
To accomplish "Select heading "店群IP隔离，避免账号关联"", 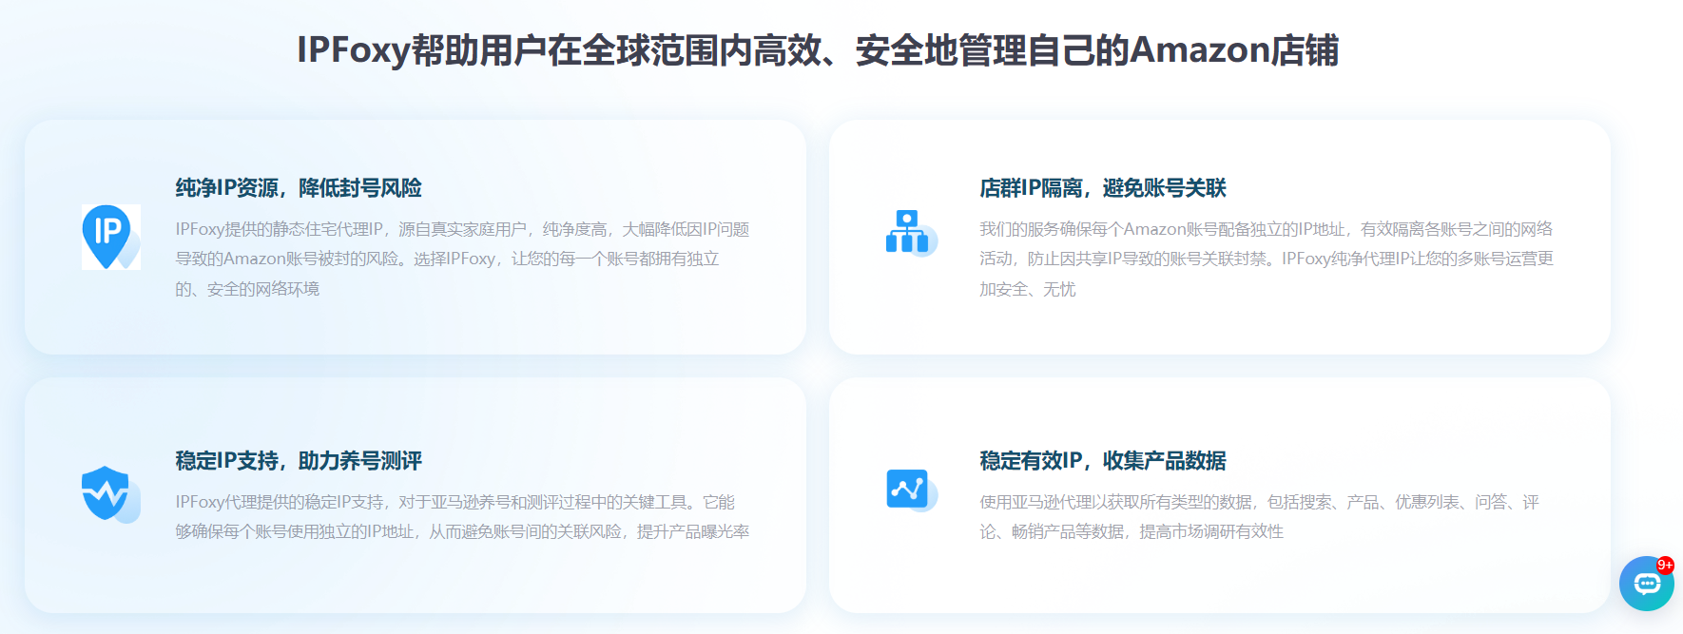I will [1103, 188].
